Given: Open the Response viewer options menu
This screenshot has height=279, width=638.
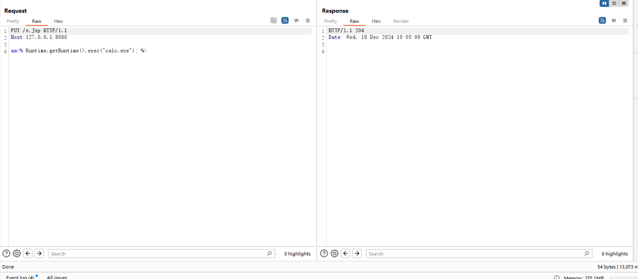Looking at the screenshot, I should point(625,21).
